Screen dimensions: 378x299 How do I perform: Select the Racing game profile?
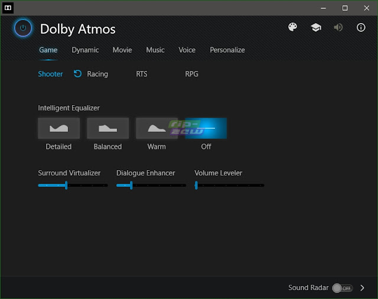tap(97, 74)
